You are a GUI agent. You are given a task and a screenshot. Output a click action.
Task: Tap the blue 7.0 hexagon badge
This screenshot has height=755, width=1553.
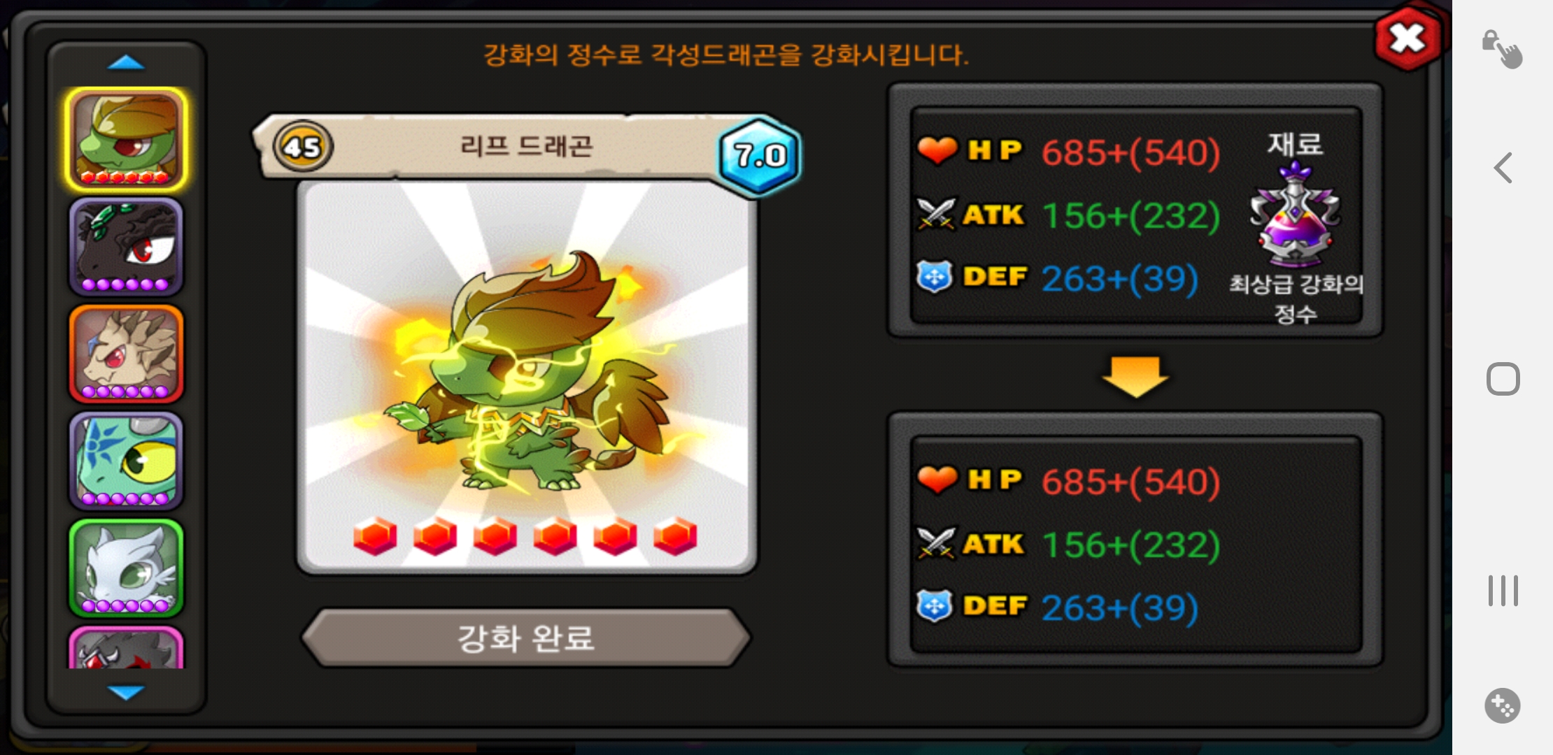pyautogui.click(x=760, y=155)
